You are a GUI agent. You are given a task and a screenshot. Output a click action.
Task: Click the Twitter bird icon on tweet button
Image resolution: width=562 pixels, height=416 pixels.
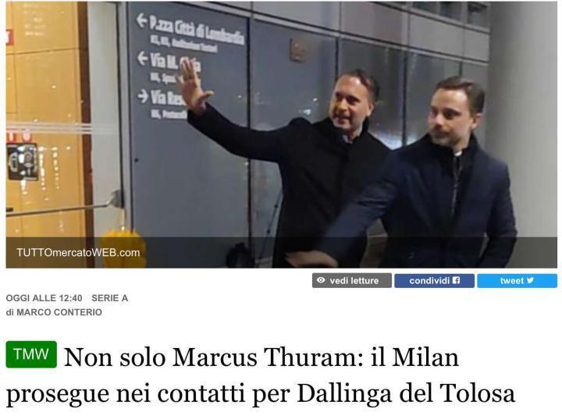(531, 280)
